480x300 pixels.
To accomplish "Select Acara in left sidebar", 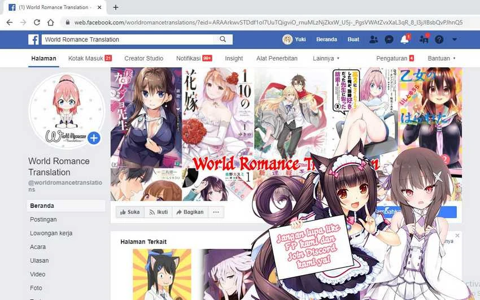I will pyautogui.click(x=38, y=247).
